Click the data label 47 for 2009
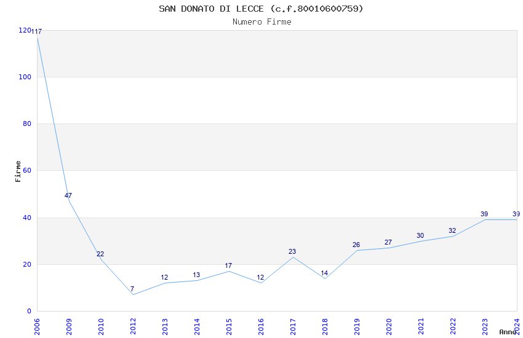This screenshot has width=523, height=338. pos(68,195)
